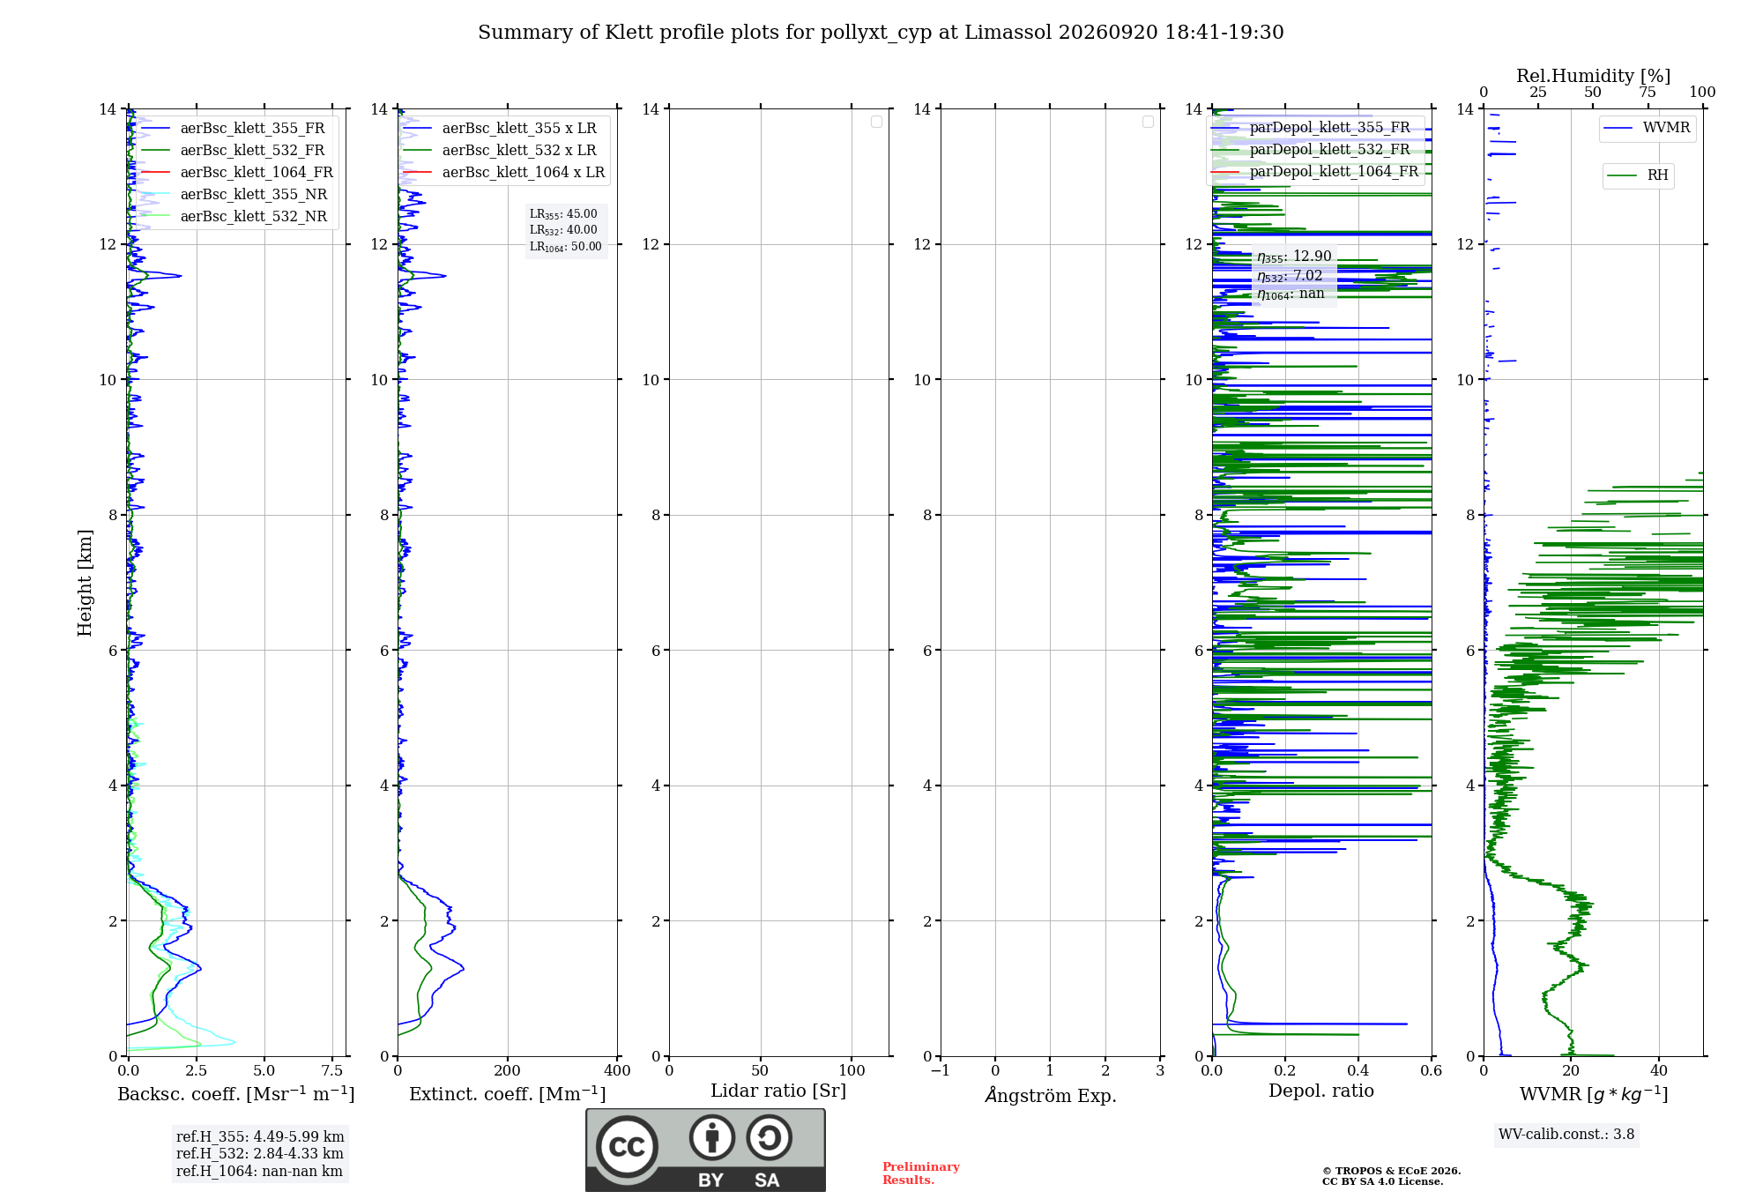This screenshot has height=1199, width=1763.
Task: Click the Backsc. coeff. axis label
Action: [x=236, y=1094]
